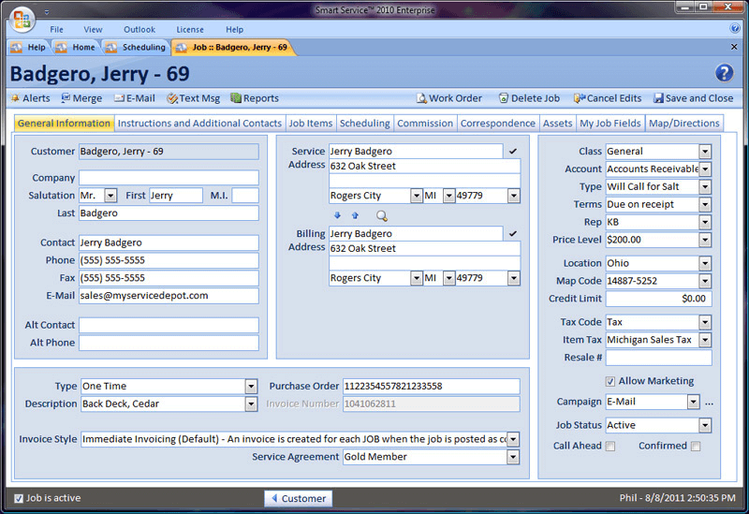The height and width of the screenshot is (514, 749).
Task: Open the Map/Directions tab
Action: 684,124
